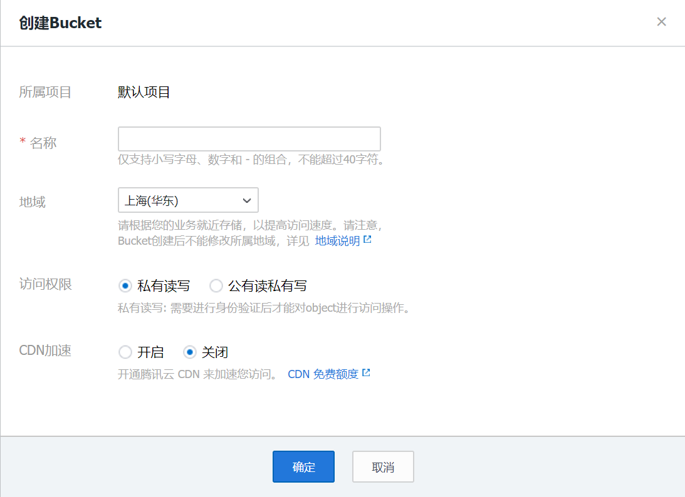Keep CDN加速 disabled with 关闭
Viewport: 685px width, 497px height.
pos(189,352)
